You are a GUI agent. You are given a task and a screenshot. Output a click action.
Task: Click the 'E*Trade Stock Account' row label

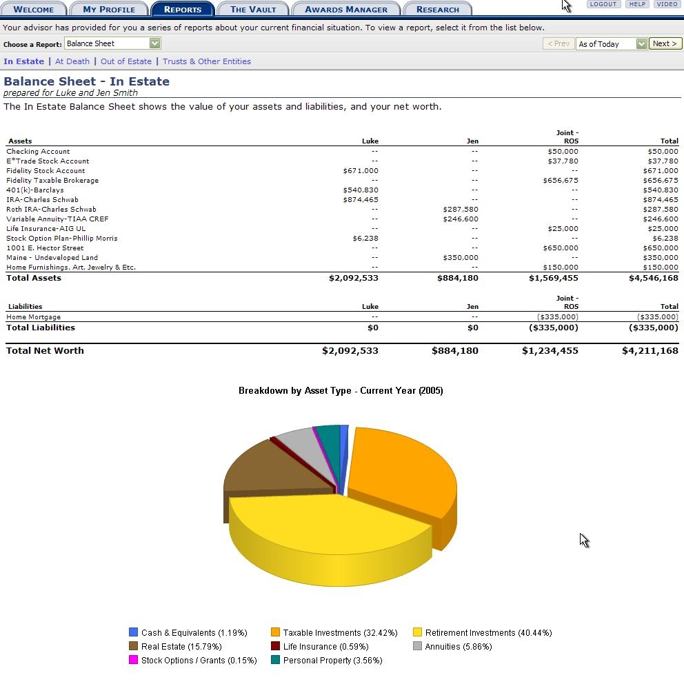[x=48, y=161]
